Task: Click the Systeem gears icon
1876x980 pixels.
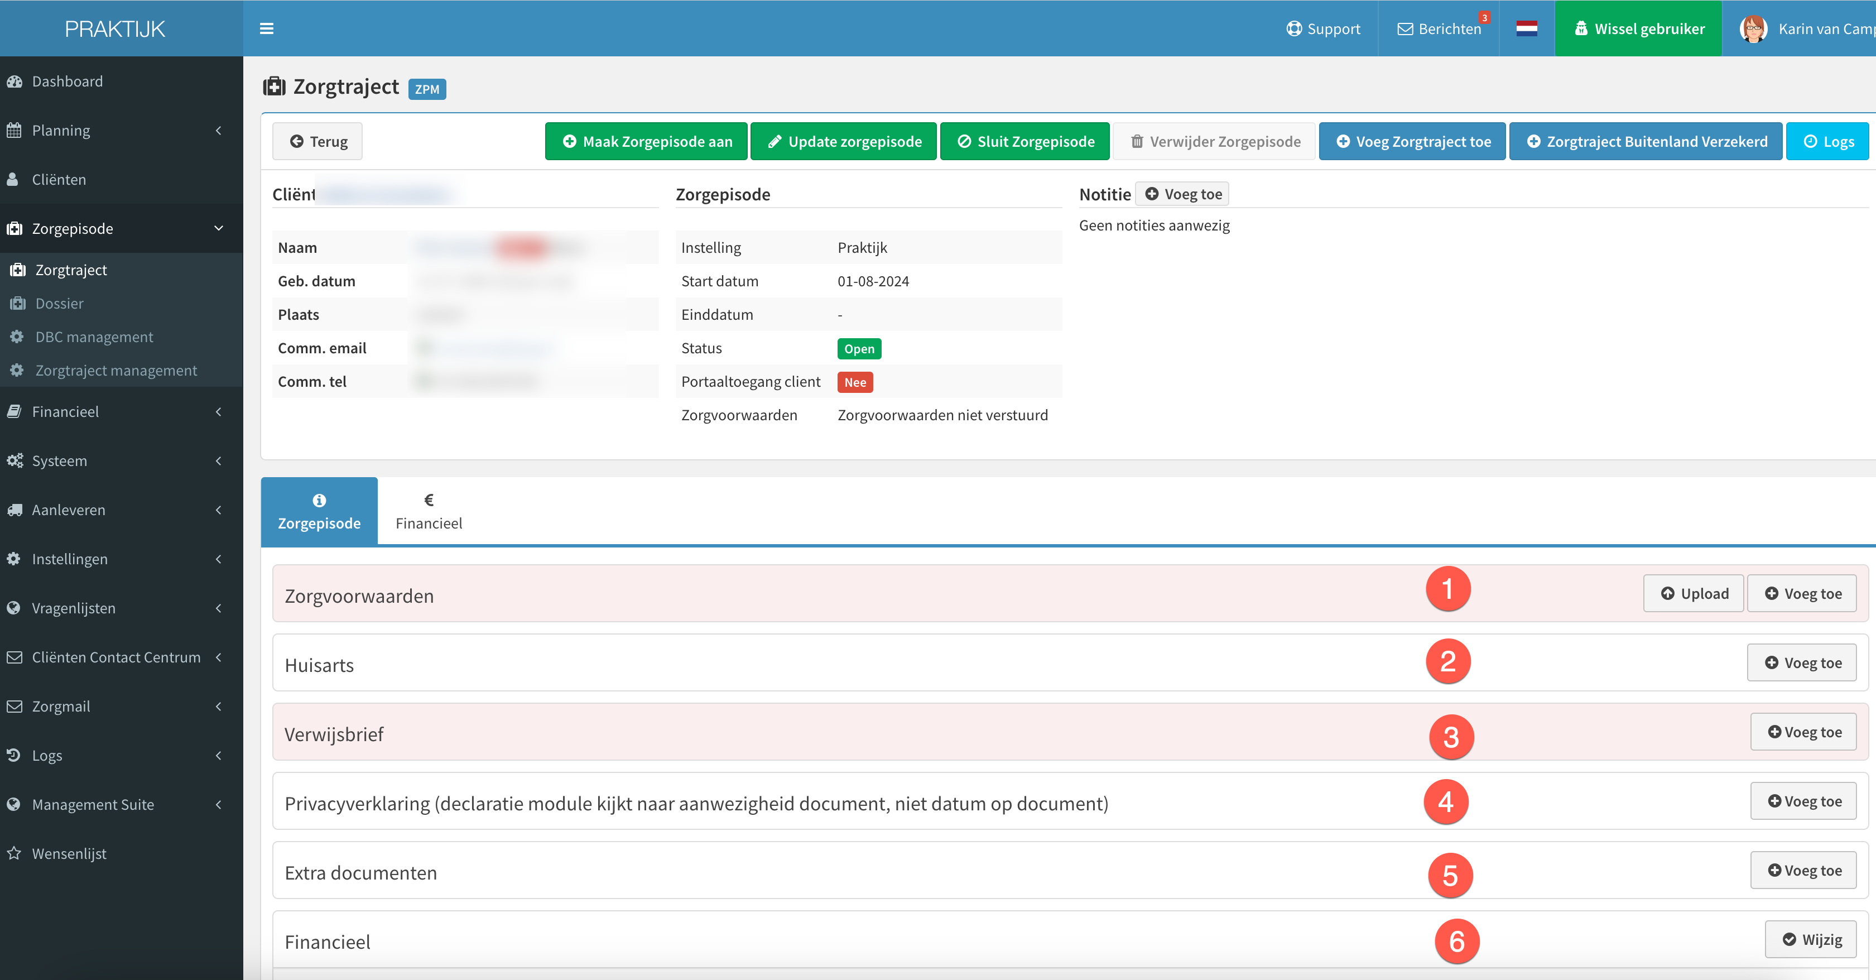Action: click(15, 460)
